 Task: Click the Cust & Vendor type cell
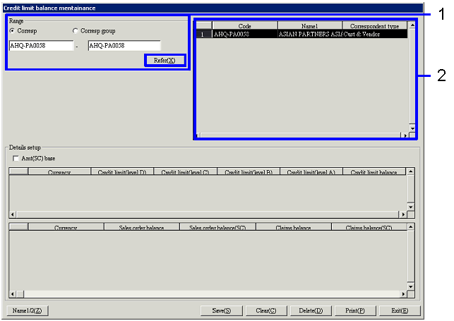click(375, 34)
